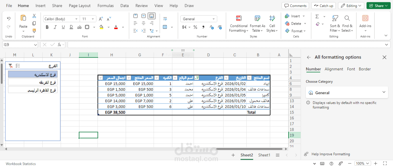Open the Comments button
The width and height of the screenshot is (393, 166).
tap(295, 6)
